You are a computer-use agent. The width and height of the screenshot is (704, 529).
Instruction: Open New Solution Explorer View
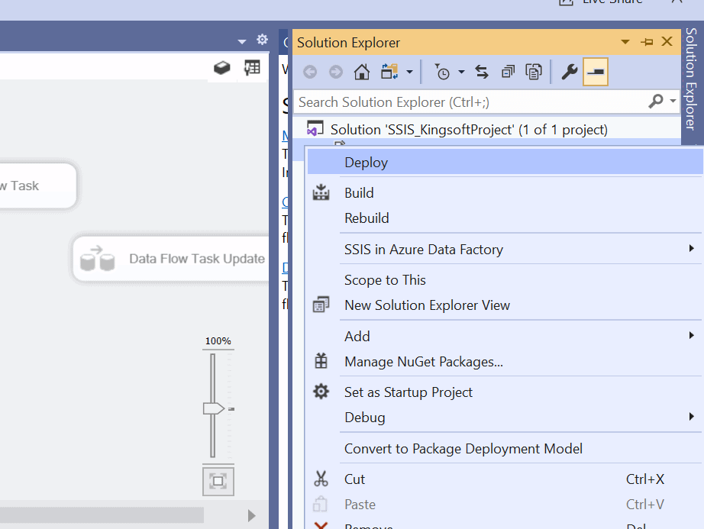[x=505, y=305]
